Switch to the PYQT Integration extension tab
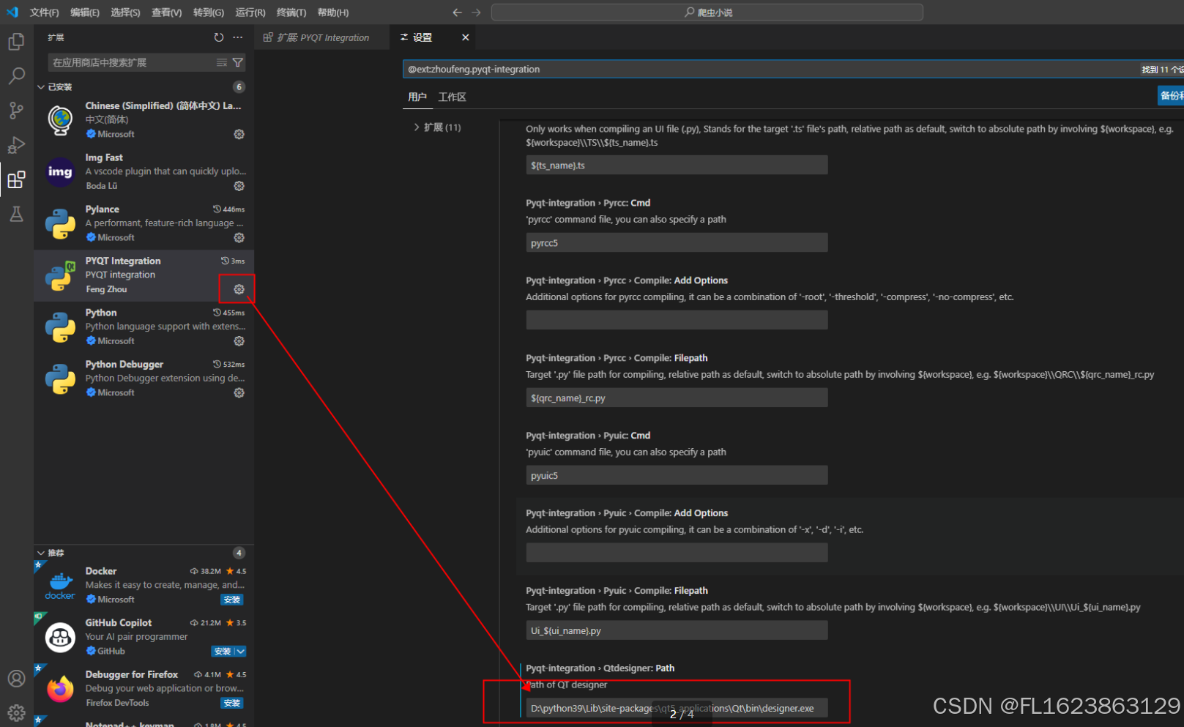 322,37
